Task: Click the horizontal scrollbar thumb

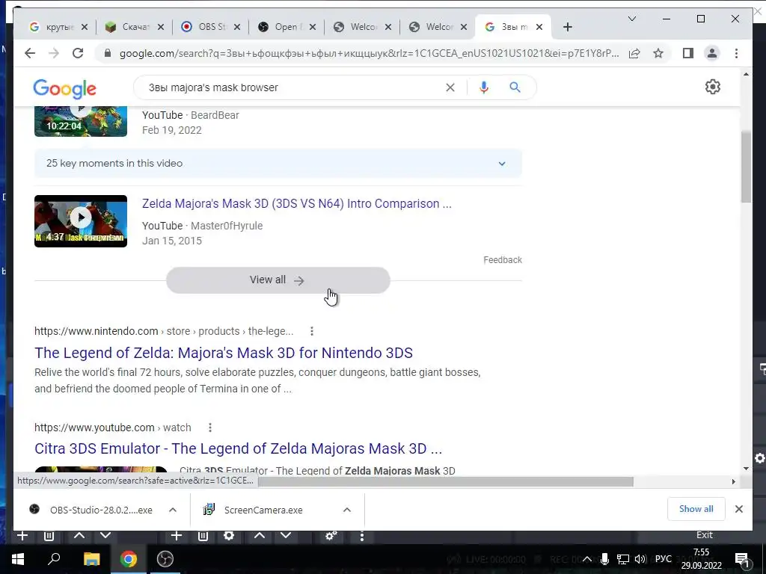Action: (x=446, y=482)
